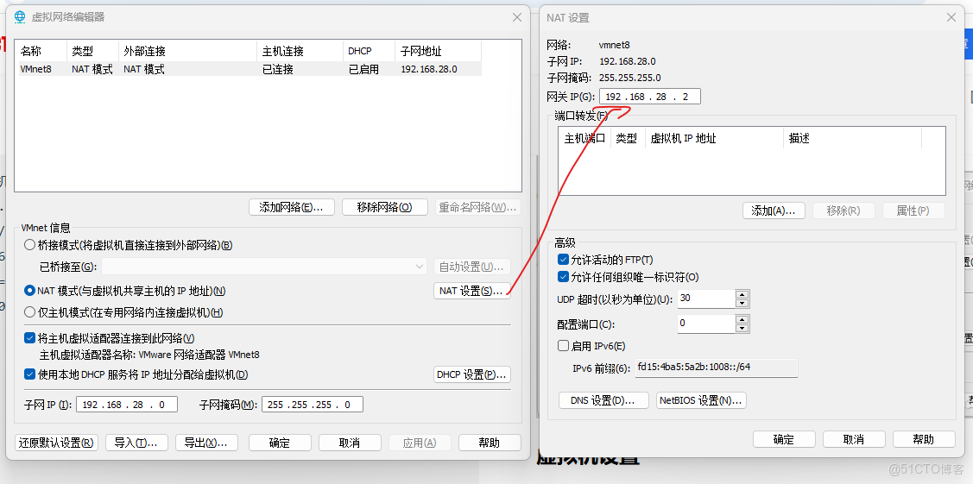The height and width of the screenshot is (484, 973).
Task: Click the Virtual Network Editor globe icon
Action: 20,17
